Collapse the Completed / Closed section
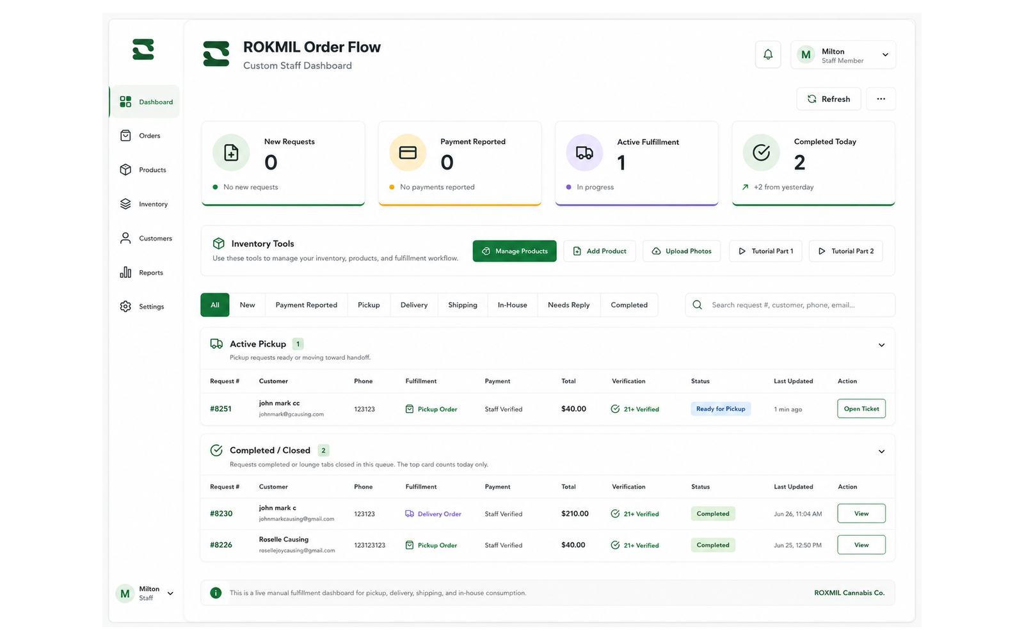 881,451
